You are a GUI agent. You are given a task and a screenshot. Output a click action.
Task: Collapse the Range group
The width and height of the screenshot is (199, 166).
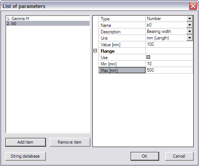95,51
